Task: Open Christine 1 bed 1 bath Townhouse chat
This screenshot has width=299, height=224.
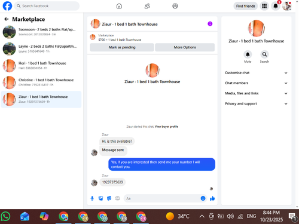Action: tap(41, 82)
